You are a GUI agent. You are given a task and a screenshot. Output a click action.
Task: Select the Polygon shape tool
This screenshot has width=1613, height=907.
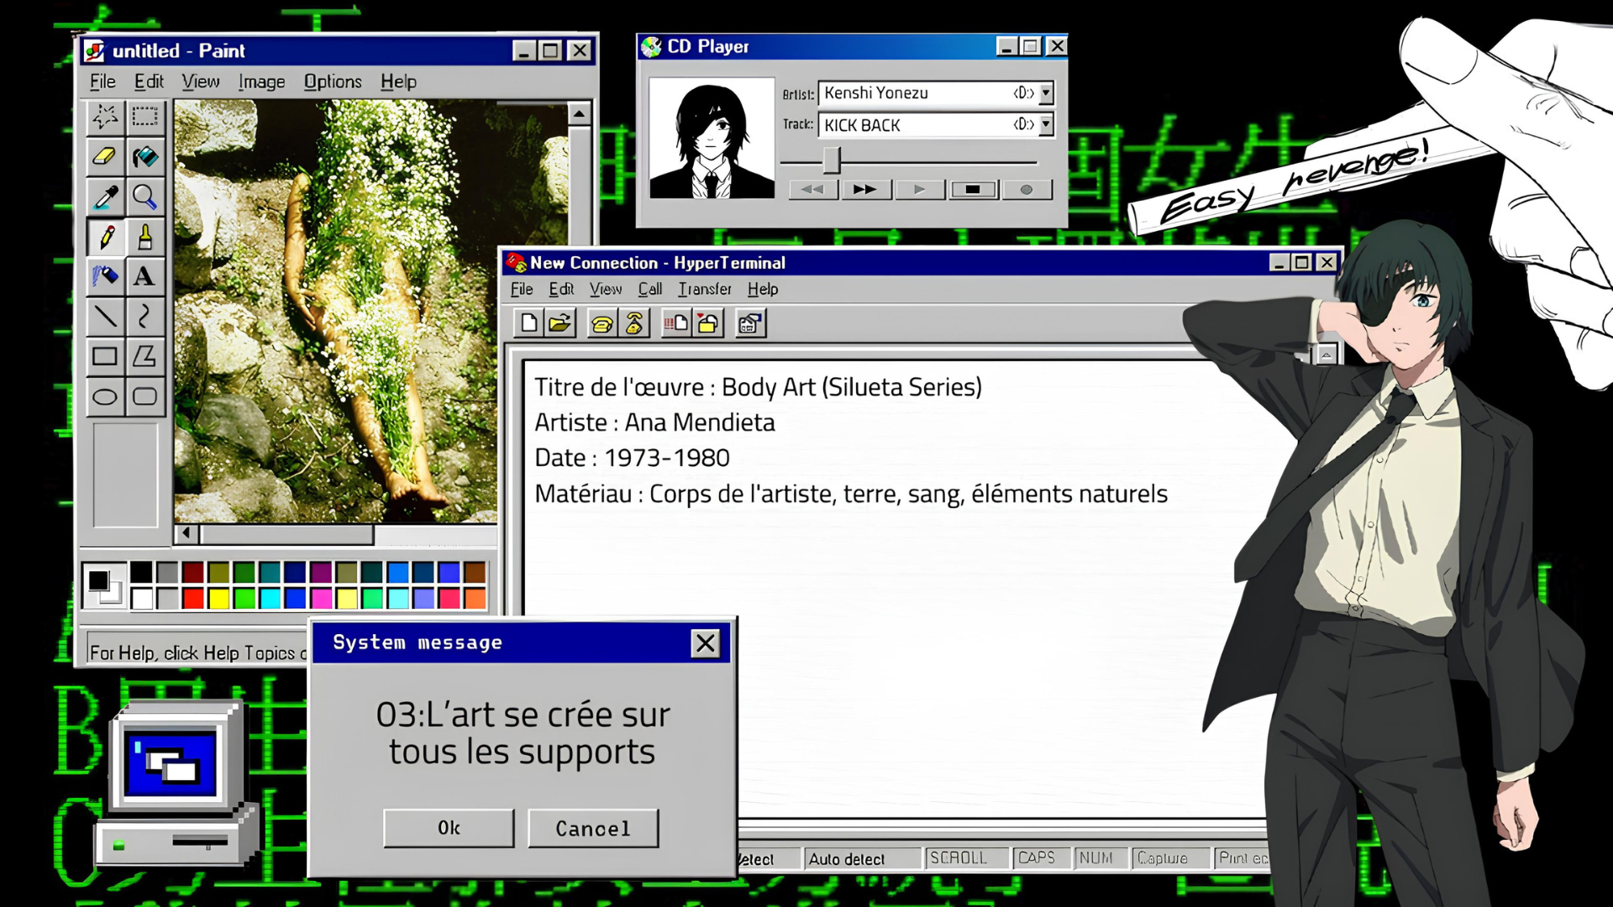pyautogui.click(x=144, y=356)
